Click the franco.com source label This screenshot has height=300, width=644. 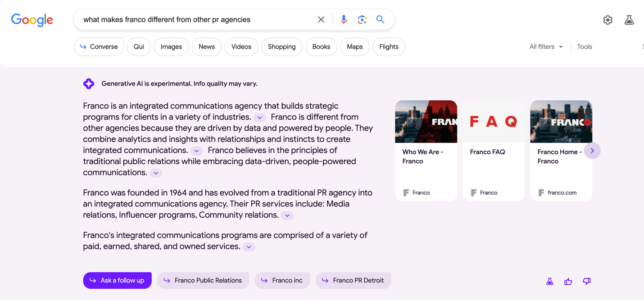click(x=562, y=193)
